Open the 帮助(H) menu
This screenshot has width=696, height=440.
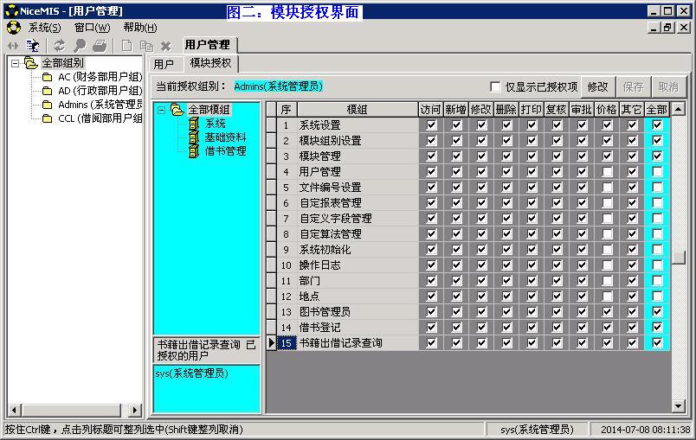point(140,28)
